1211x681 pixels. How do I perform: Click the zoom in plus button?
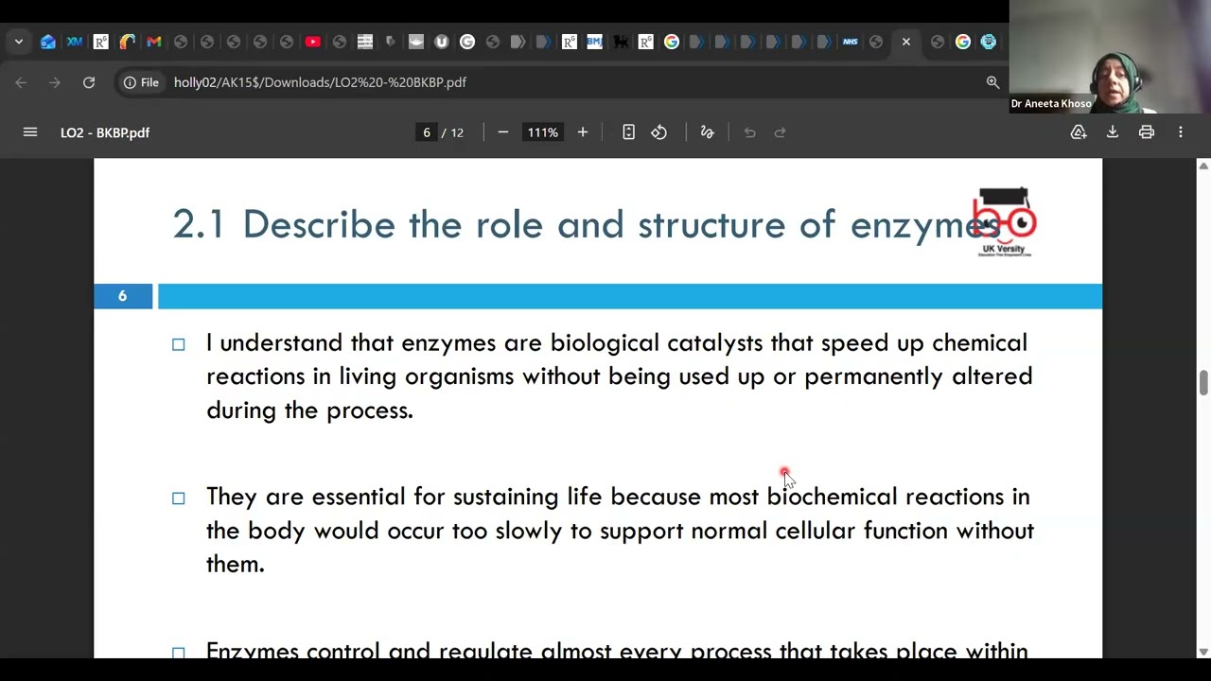583,132
